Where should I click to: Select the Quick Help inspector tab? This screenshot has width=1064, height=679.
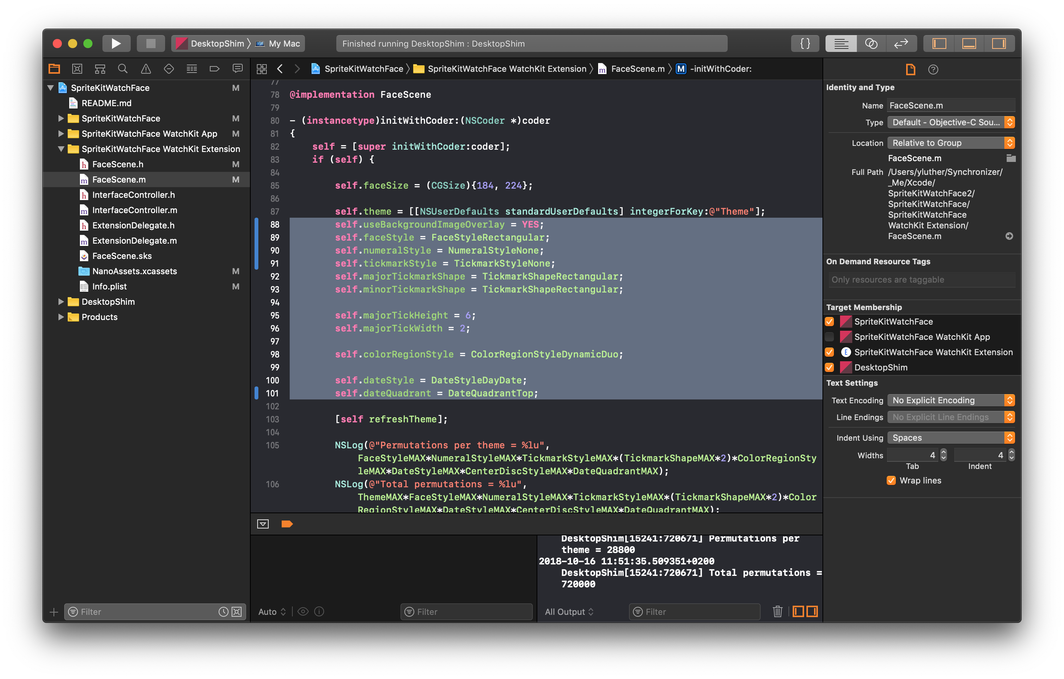(x=933, y=69)
